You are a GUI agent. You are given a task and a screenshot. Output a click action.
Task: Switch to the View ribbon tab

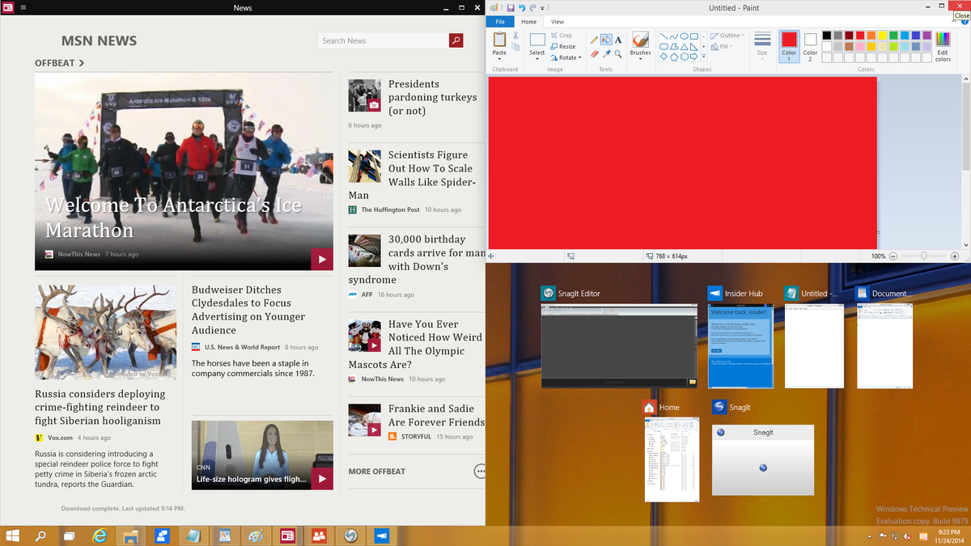[x=558, y=22]
